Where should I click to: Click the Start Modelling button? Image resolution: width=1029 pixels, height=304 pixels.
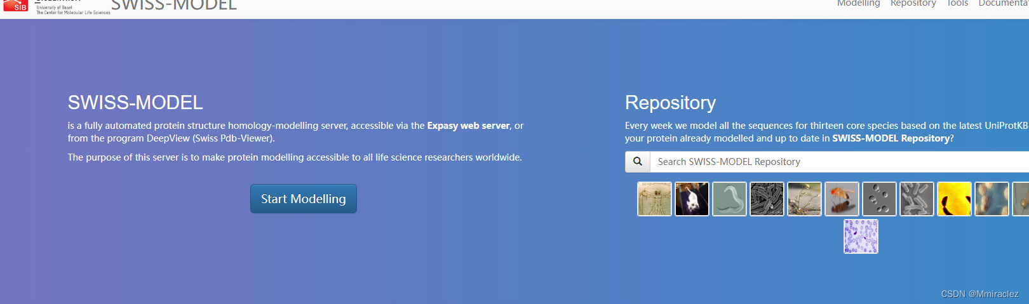click(303, 199)
